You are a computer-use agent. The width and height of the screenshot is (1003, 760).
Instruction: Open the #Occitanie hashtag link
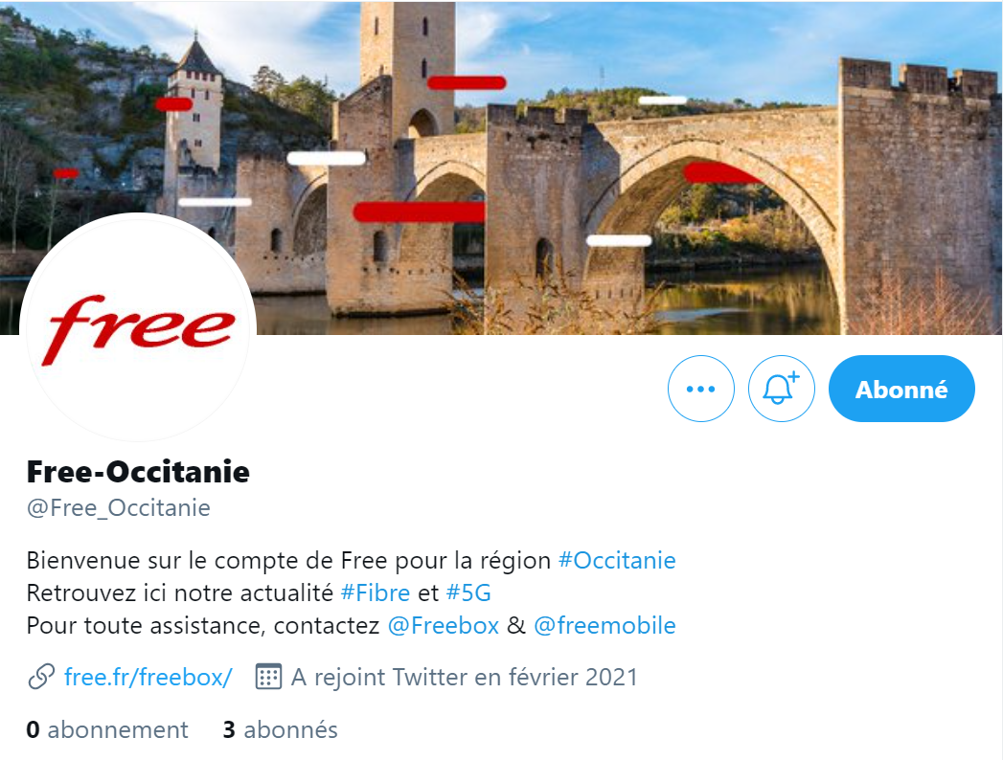click(x=617, y=561)
